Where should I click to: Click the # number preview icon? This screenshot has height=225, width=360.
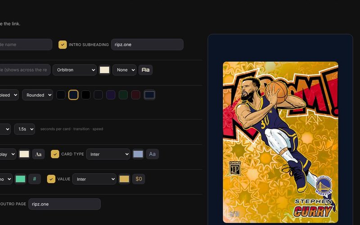35,179
